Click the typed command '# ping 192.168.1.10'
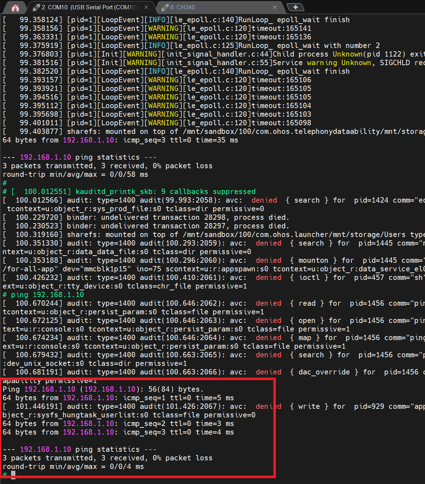Viewport: 425px width, 484px height. [x=43, y=295]
